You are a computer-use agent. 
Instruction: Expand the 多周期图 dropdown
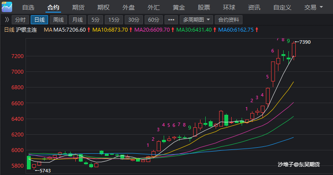coord(196,20)
